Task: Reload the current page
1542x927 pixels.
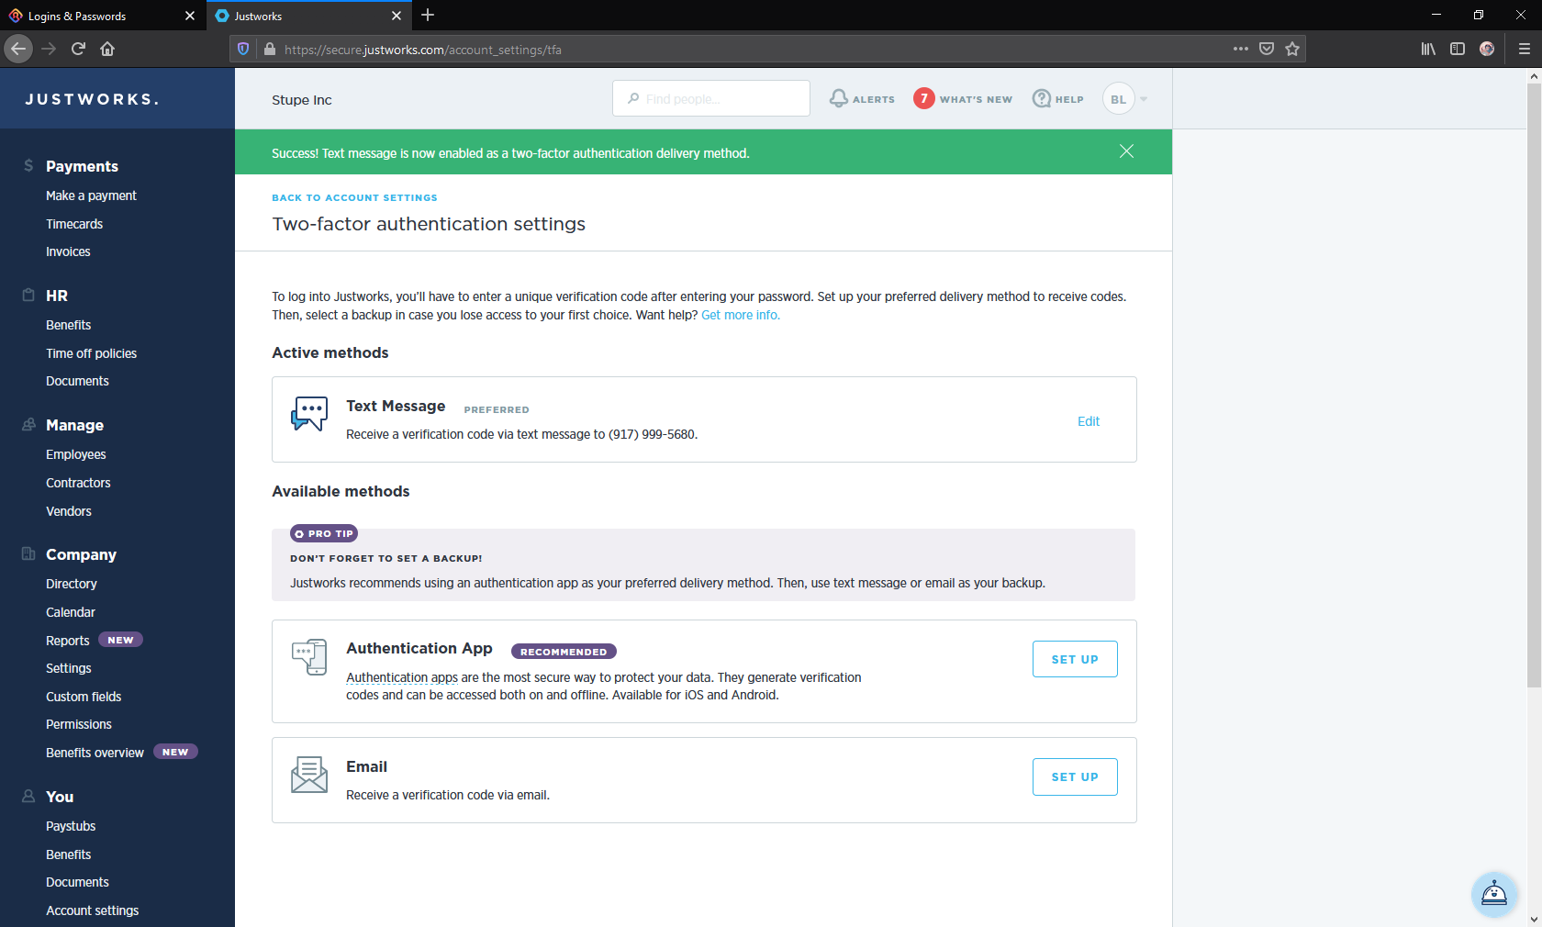Action: tap(78, 49)
